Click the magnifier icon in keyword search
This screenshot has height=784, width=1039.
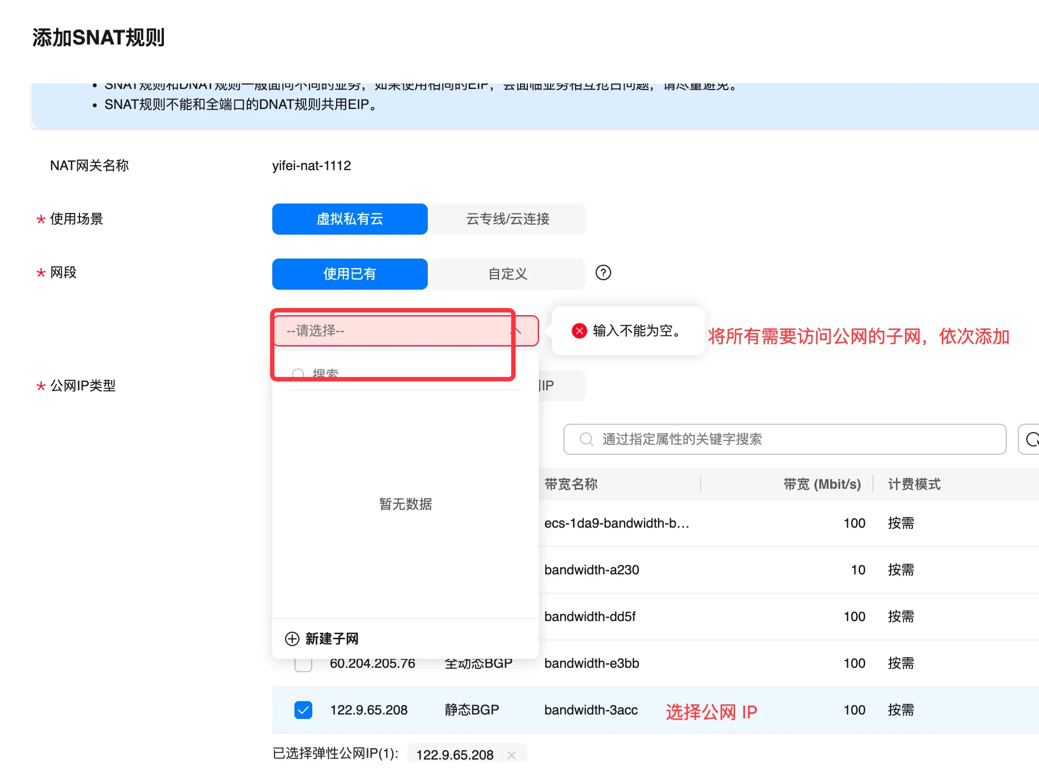586,439
